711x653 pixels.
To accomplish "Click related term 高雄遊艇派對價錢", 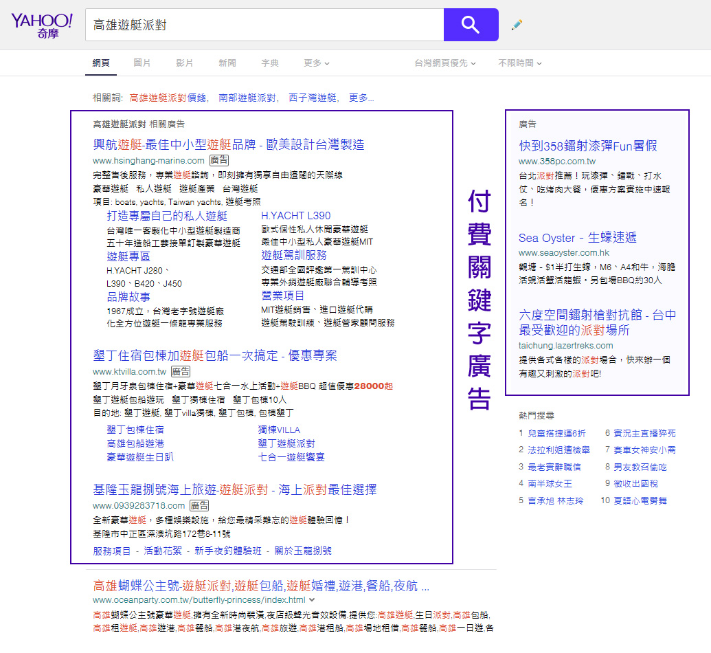I will tap(168, 98).
